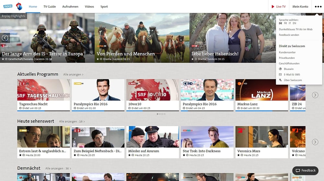This screenshot has height=181, width=324.
Task: Expand Heute sehenswert Alle anzeigen : 16
Action: pyautogui.click(x=72, y=122)
